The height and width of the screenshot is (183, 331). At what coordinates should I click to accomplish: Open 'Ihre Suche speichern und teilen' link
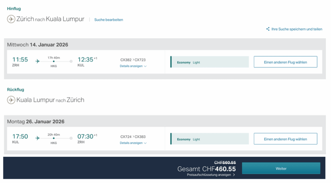[296, 29]
